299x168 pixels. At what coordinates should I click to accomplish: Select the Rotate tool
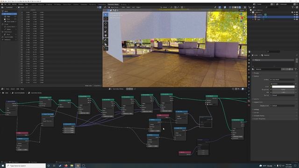pos(106,28)
